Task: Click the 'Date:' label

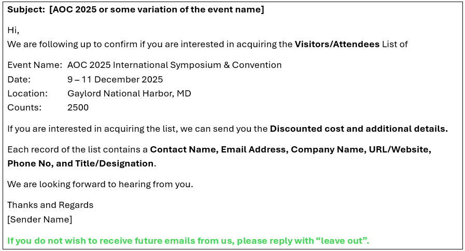Action: (19, 79)
